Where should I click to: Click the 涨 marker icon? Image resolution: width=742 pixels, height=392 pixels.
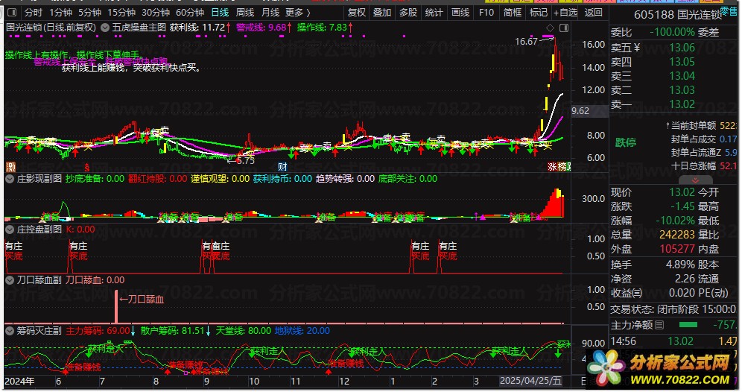(x=552, y=167)
